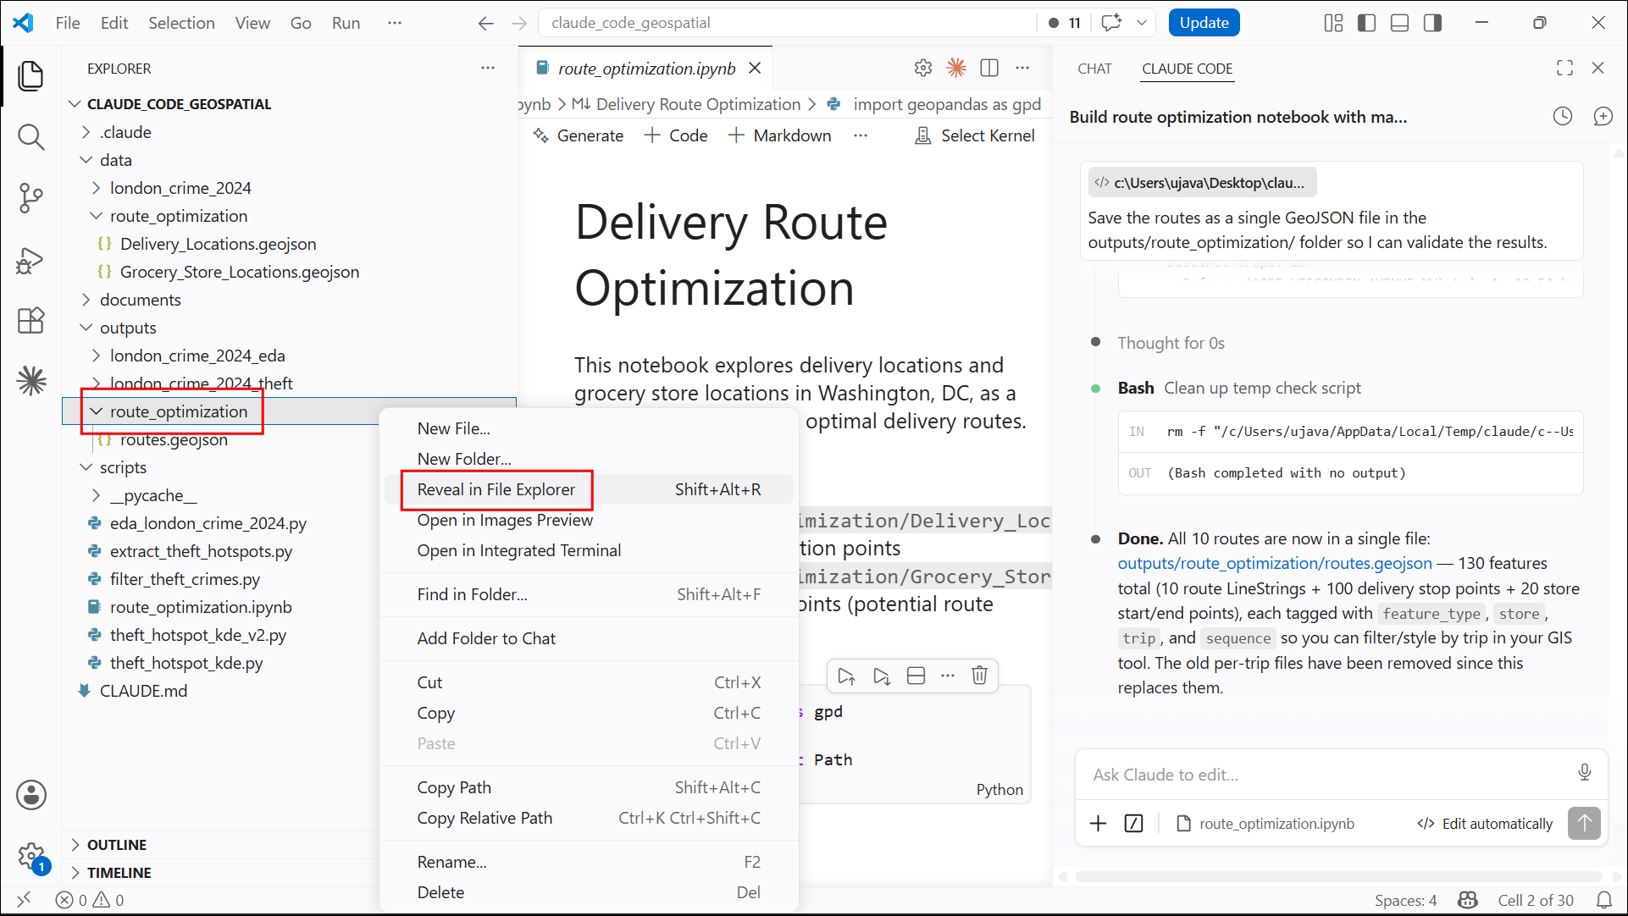Viewport: 1628px width, 916px height.
Task: Open the notifications bell
Action: point(1603,900)
